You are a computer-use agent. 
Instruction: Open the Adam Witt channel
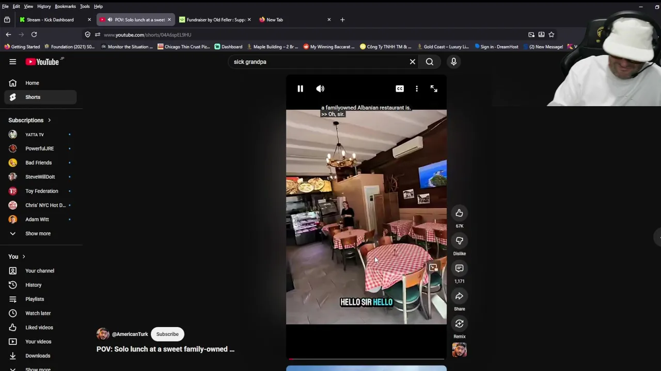click(x=40, y=220)
